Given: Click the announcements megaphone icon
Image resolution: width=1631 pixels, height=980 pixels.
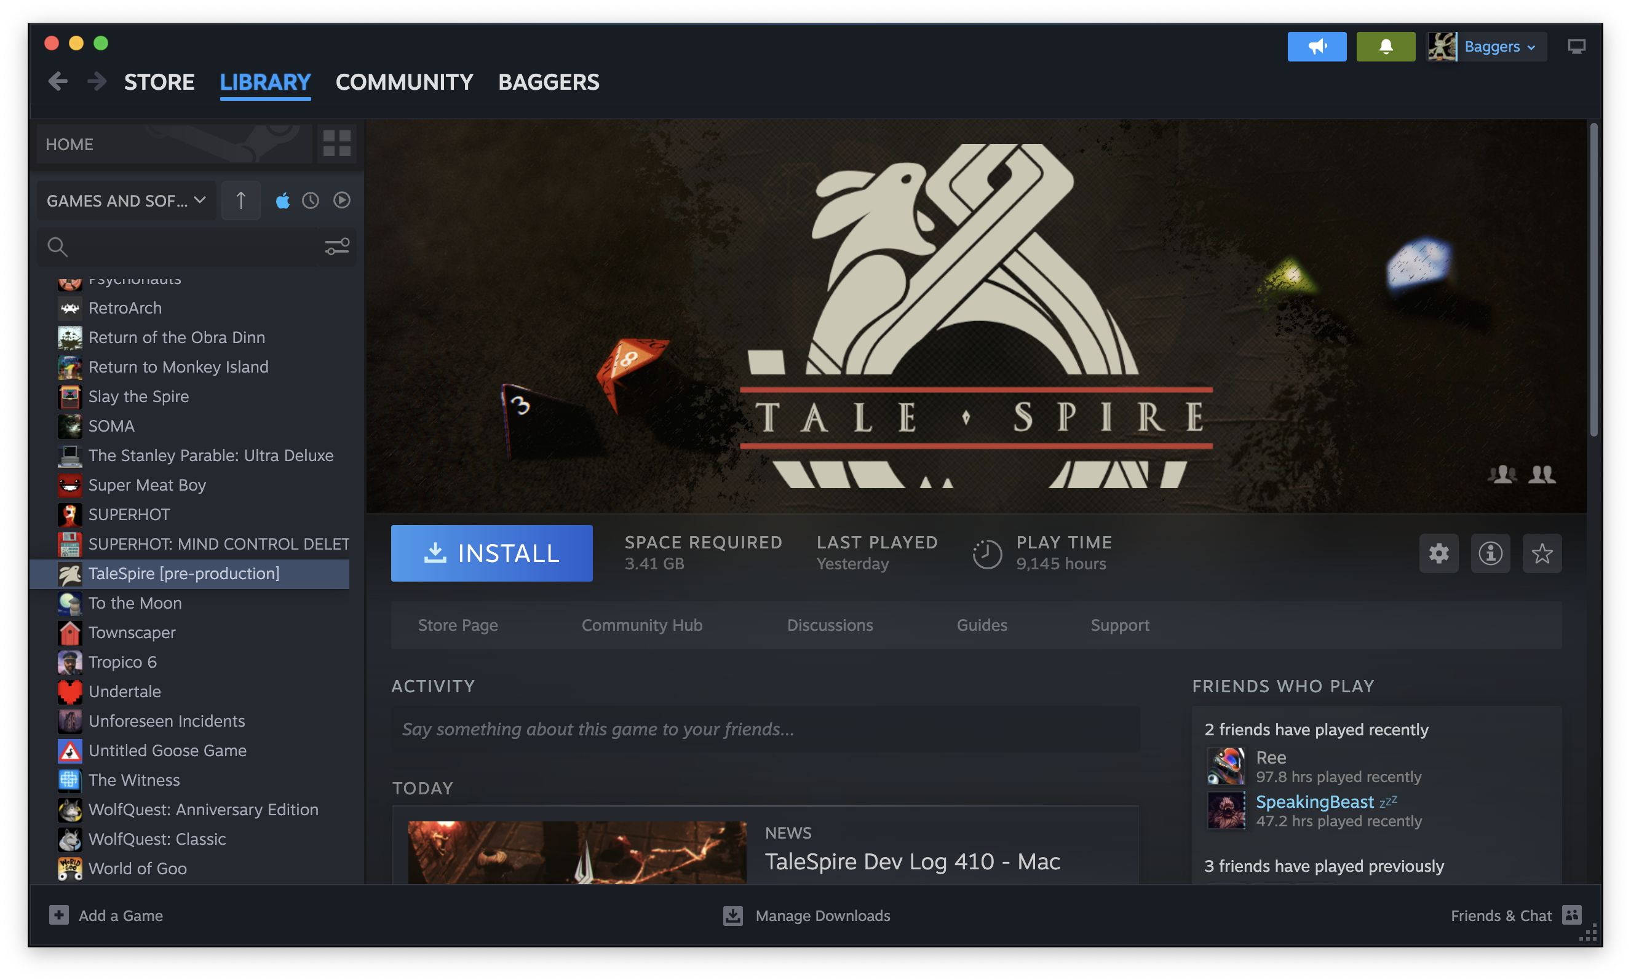Looking at the screenshot, I should tap(1317, 46).
